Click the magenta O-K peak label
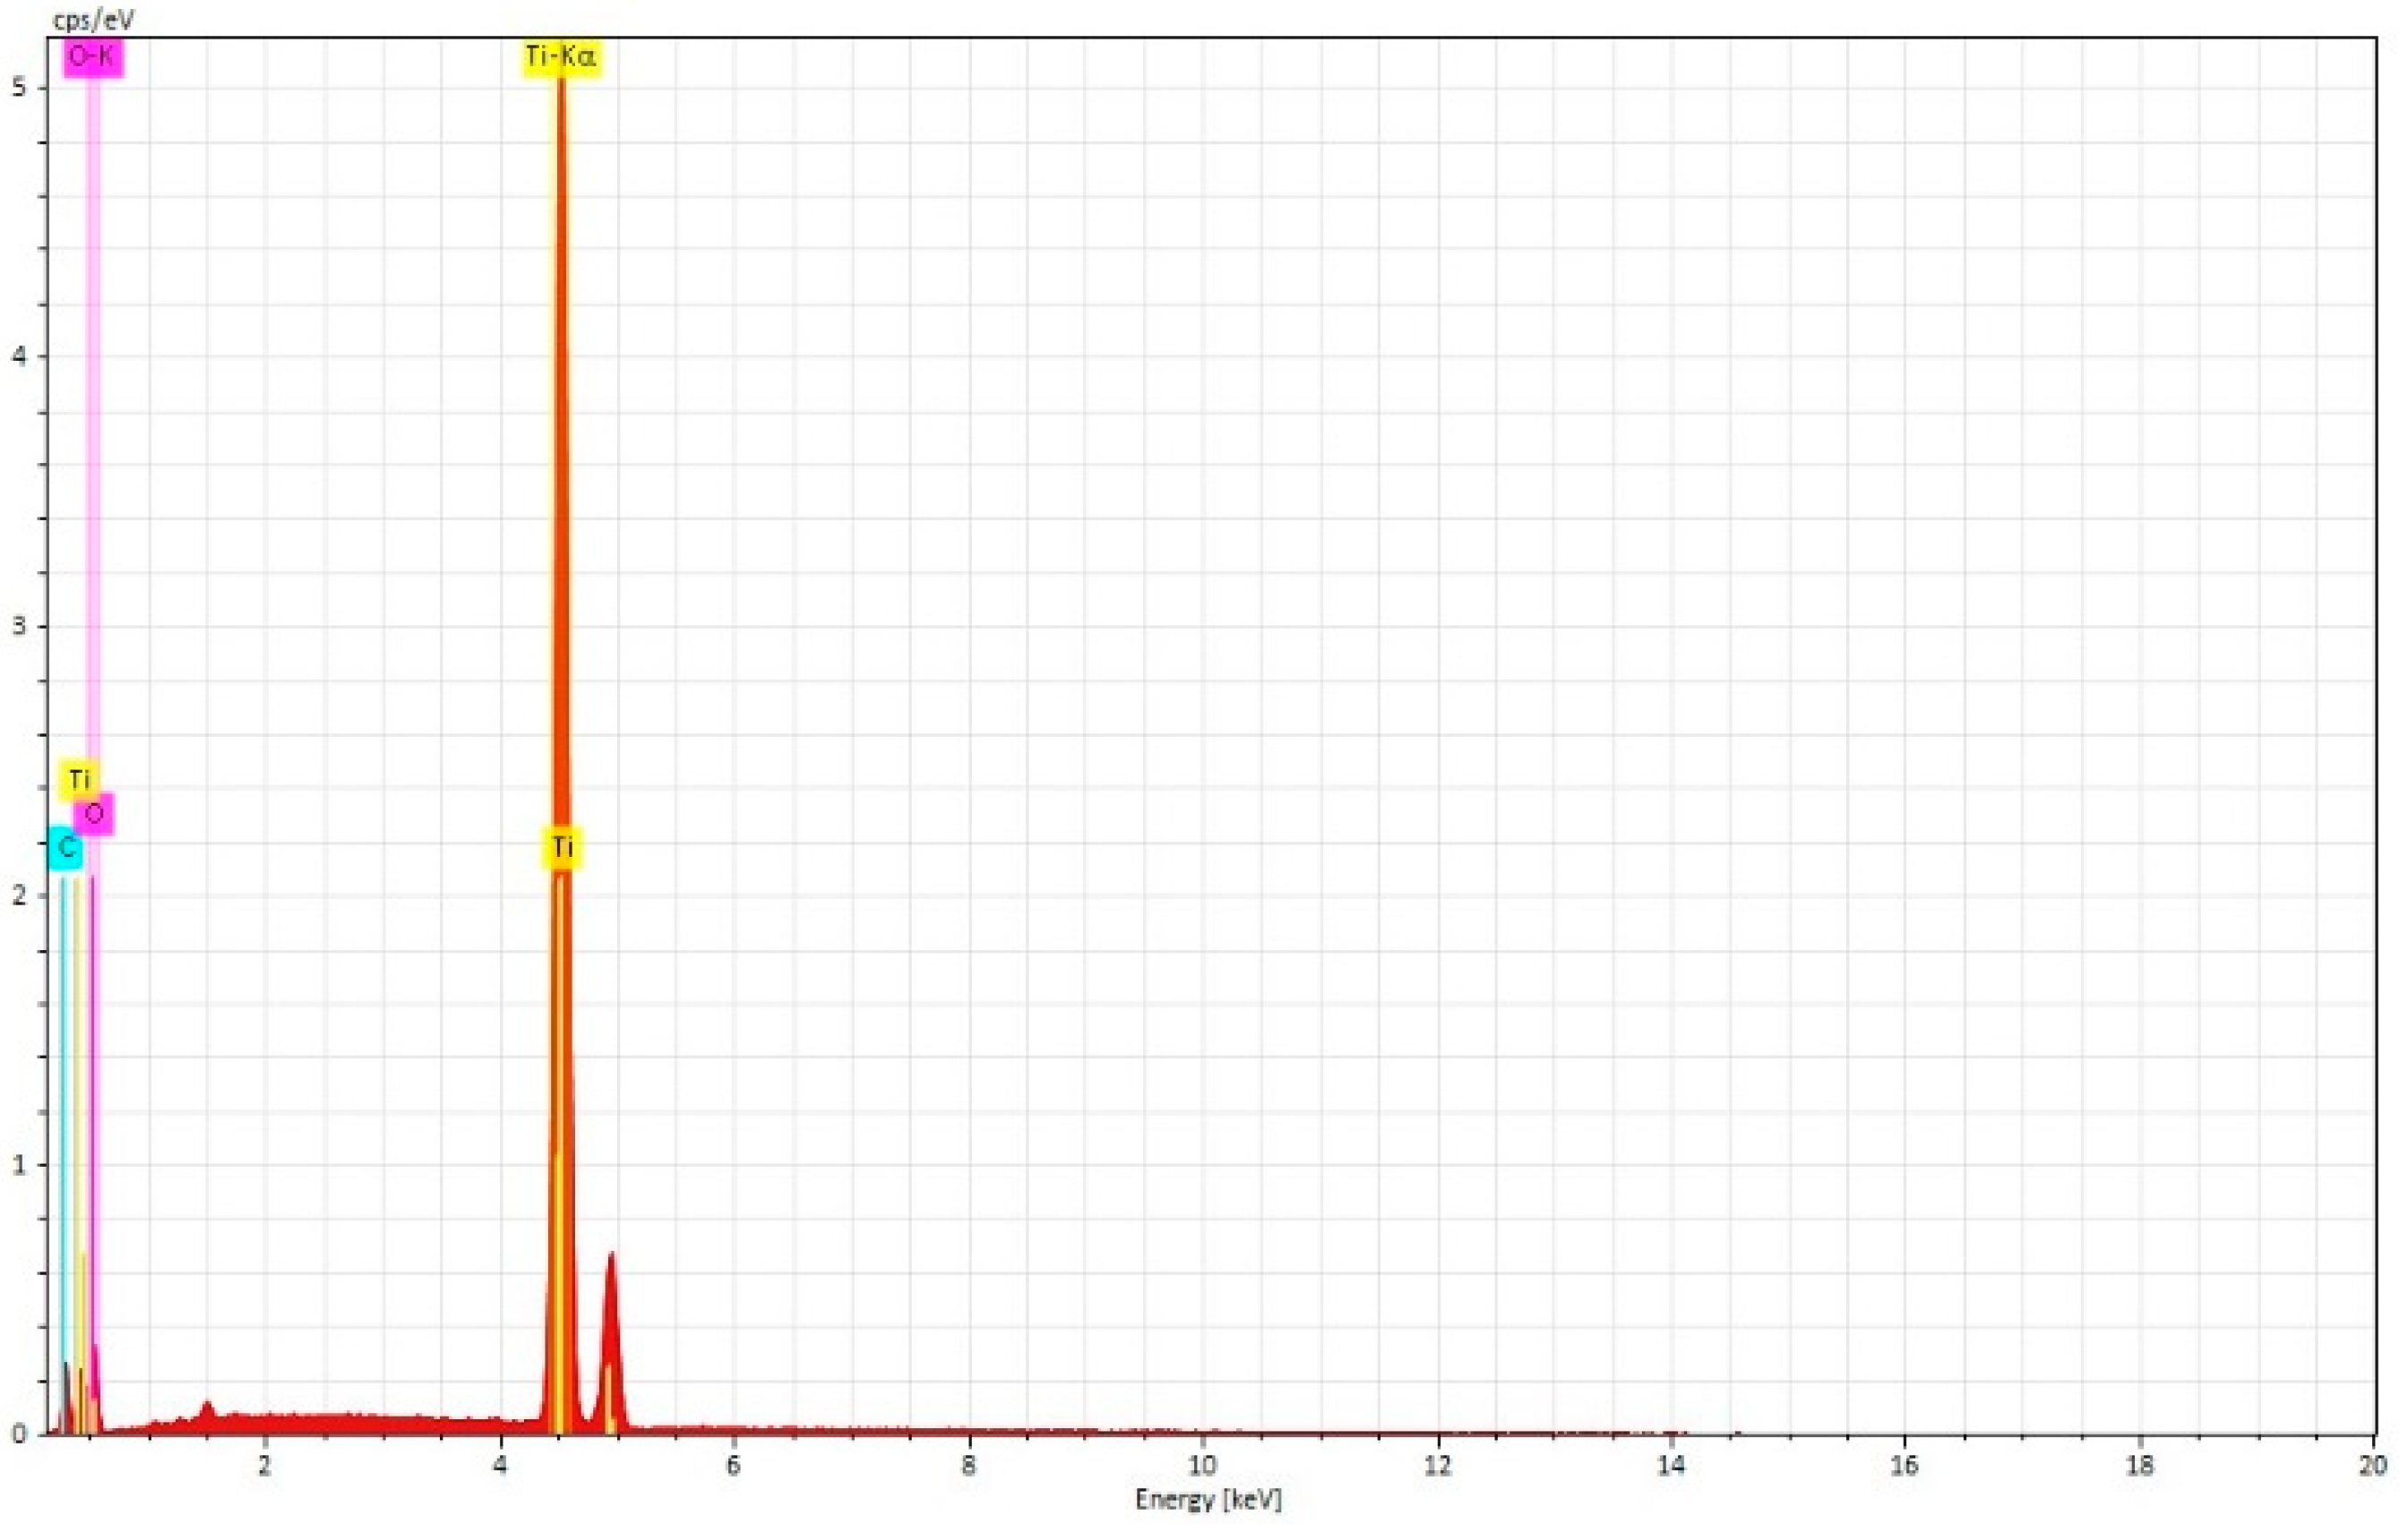Viewport: 2408px width, 1524px height. (92, 57)
